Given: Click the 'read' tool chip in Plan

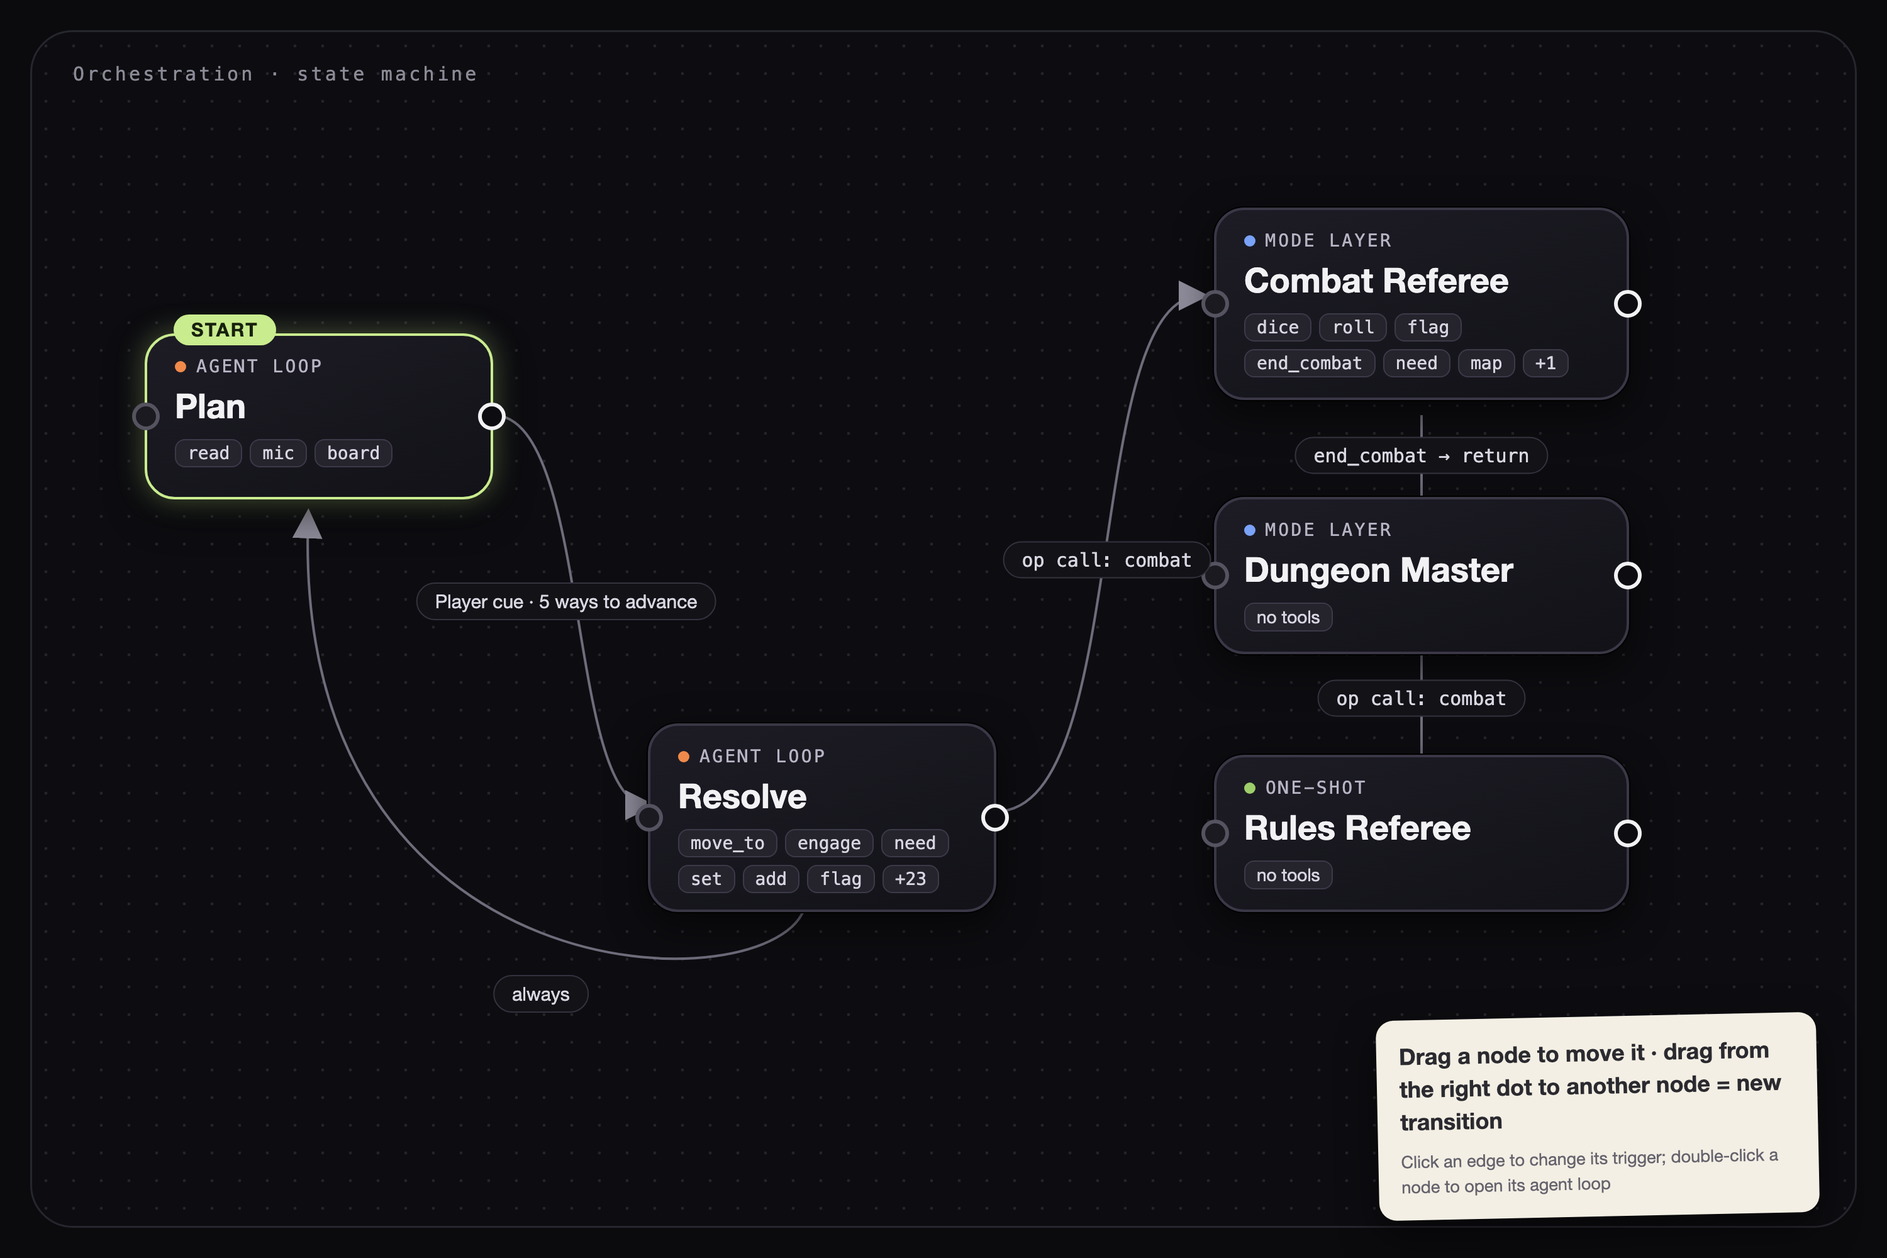Looking at the screenshot, I should pos(209,454).
